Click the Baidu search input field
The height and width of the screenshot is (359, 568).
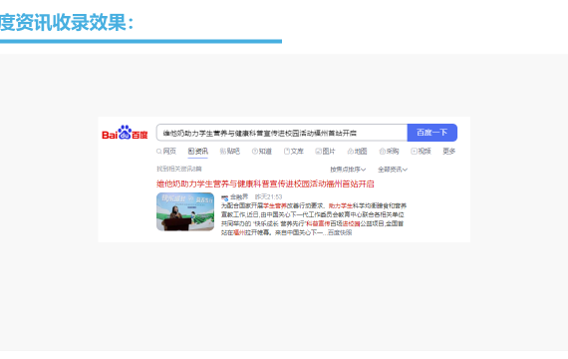tap(282, 133)
